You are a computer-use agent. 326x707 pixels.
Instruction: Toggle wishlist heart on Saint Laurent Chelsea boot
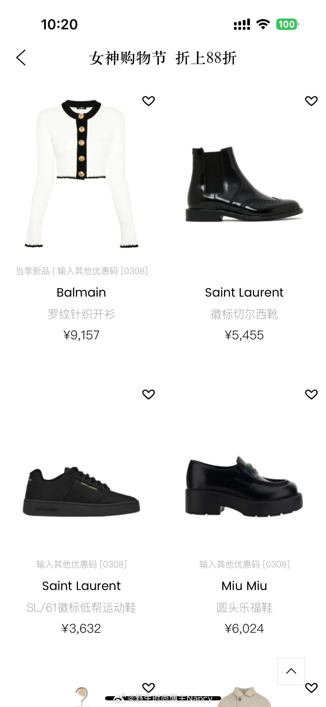311,101
